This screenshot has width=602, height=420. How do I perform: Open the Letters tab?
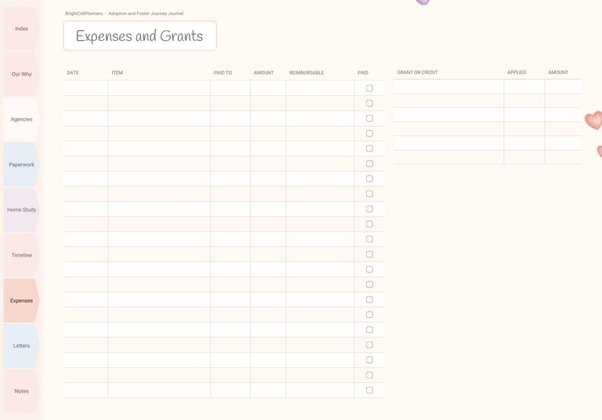pos(21,346)
